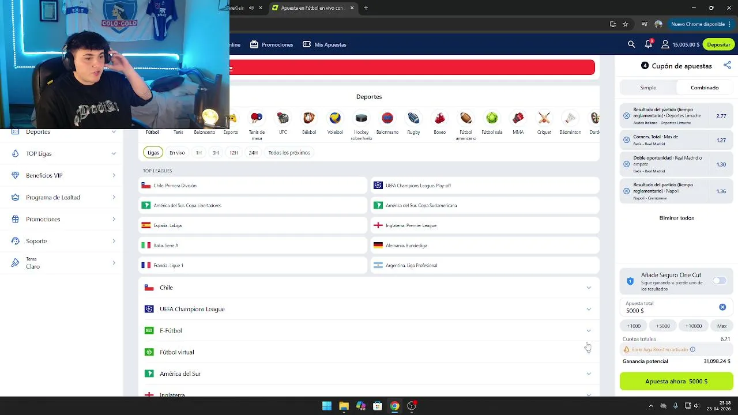Select the Voleibol ball icon
The height and width of the screenshot is (415, 738).
click(335, 118)
